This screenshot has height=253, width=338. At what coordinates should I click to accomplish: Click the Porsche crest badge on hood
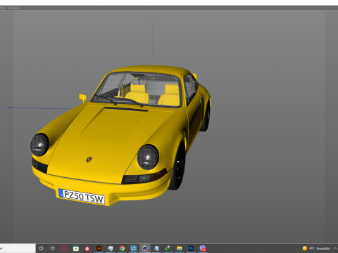click(89, 160)
